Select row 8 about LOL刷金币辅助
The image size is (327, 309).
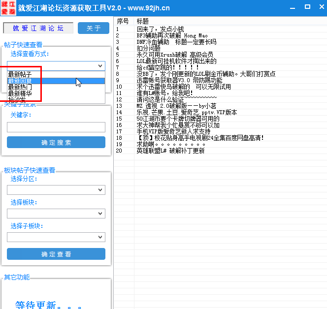221,74
